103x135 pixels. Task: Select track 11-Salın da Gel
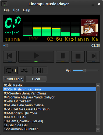click(50, 125)
